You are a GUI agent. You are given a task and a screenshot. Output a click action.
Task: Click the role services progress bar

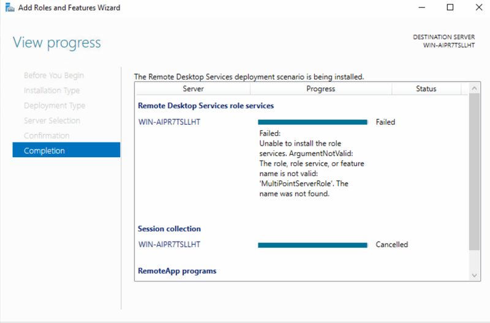312,122
